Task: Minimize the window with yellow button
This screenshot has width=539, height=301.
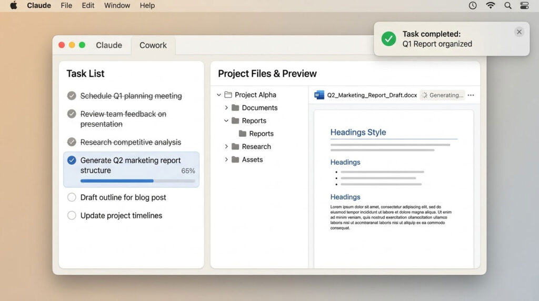Action: (x=72, y=45)
